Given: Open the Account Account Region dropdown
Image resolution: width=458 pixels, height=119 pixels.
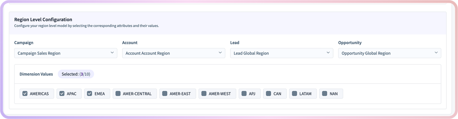Looking at the screenshot, I should pyautogui.click(x=174, y=53).
